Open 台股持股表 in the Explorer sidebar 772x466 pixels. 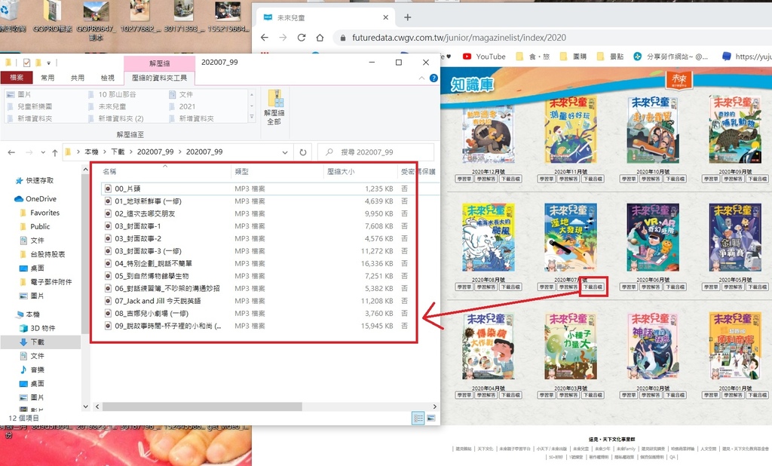pyautogui.click(x=42, y=254)
